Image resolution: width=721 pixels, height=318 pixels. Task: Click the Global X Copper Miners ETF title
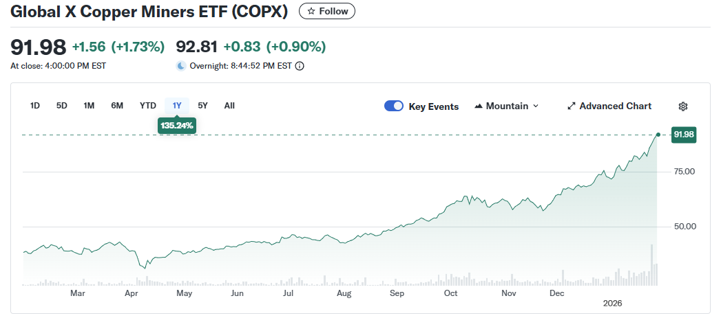coord(149,12)
